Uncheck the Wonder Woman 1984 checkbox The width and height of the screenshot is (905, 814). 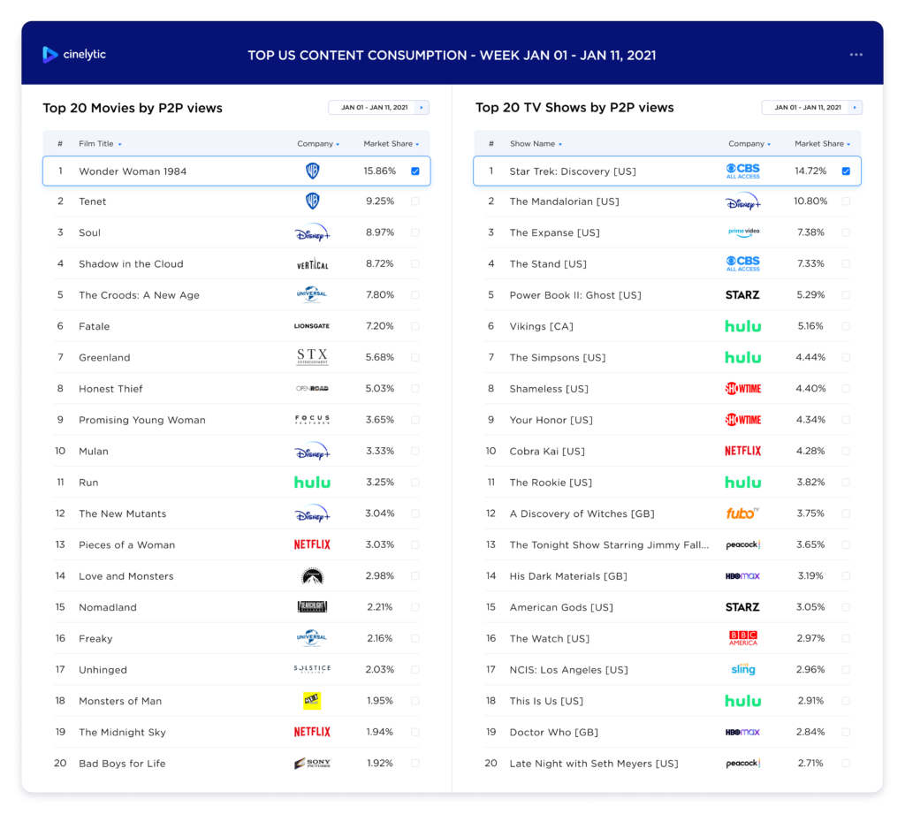tap(415, 171)
